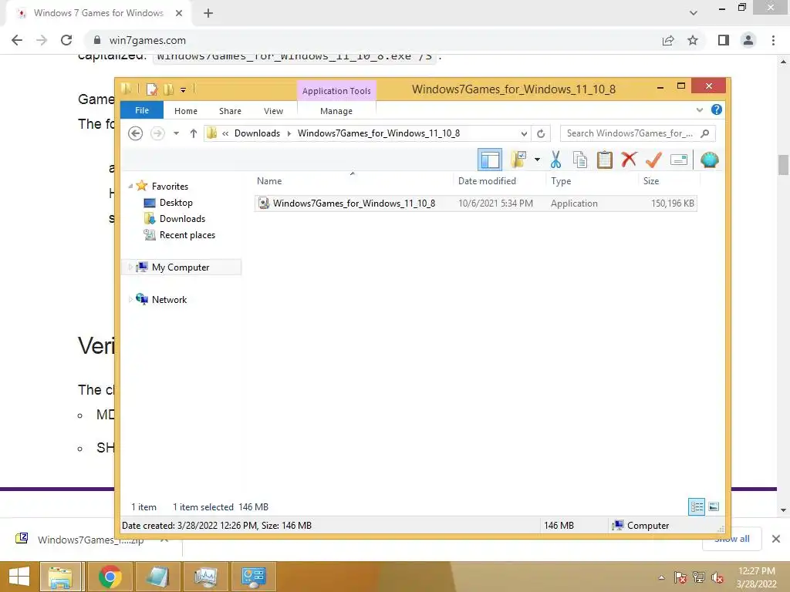Viewport: 790px width, 592px height.
Task: Open the Home ribbon tab
Action: click(186, 111)
